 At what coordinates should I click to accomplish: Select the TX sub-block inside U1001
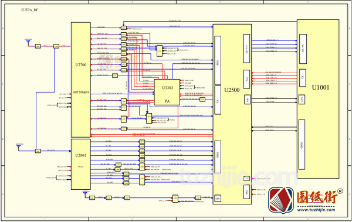pyautogui.click(x=303, y=78)
